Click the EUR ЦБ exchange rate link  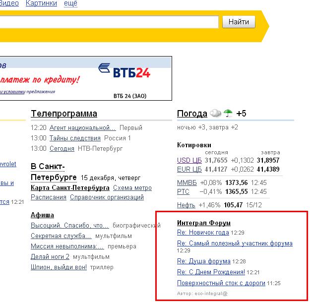click(x=189, y=169)
